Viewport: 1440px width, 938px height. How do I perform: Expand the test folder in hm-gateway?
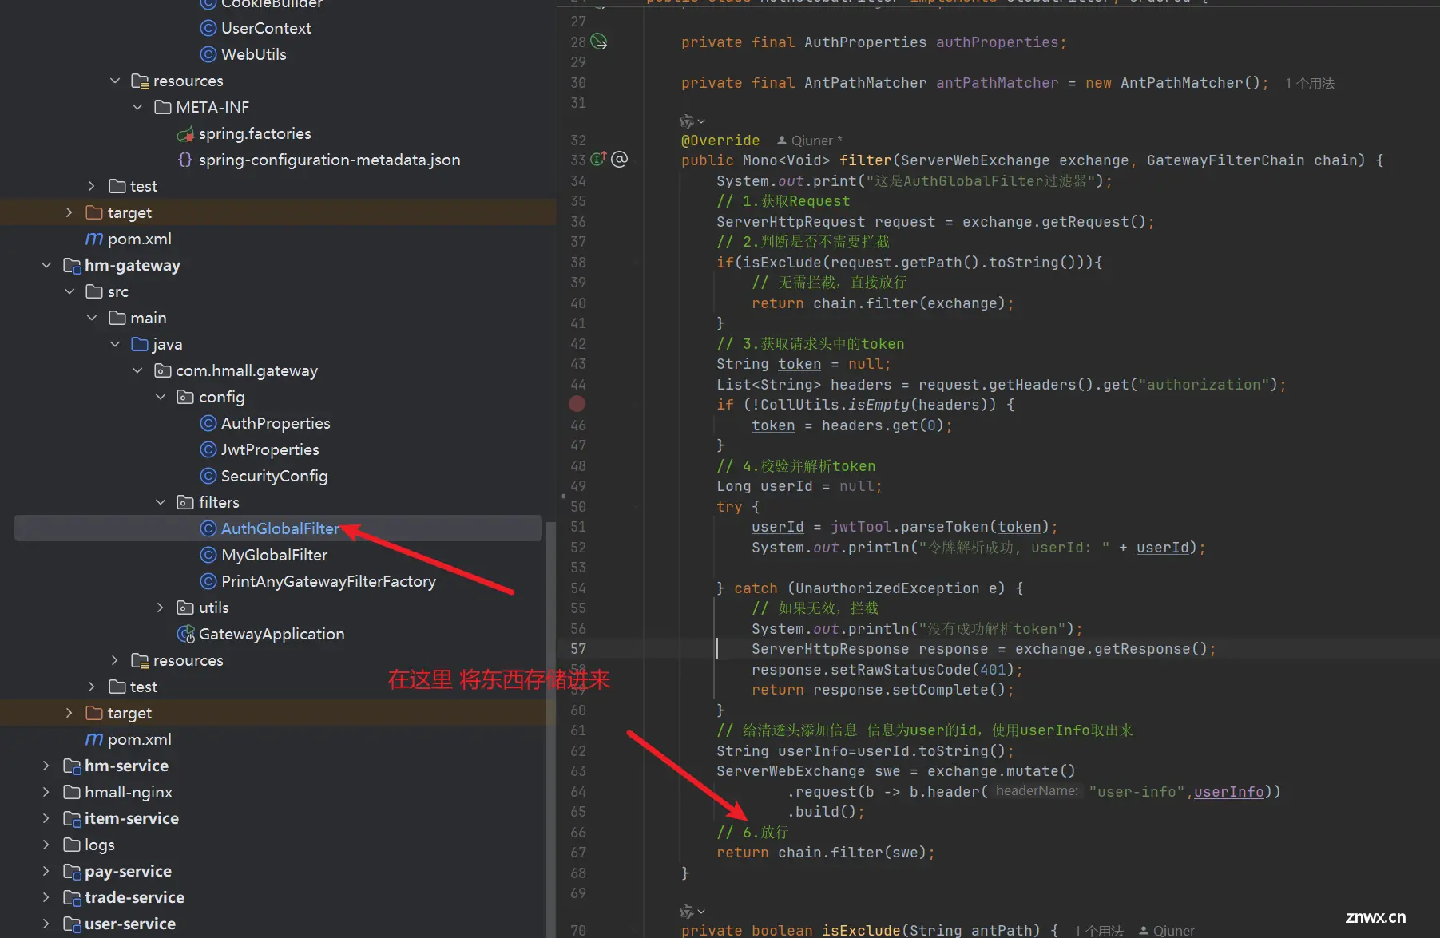point(92,687)
